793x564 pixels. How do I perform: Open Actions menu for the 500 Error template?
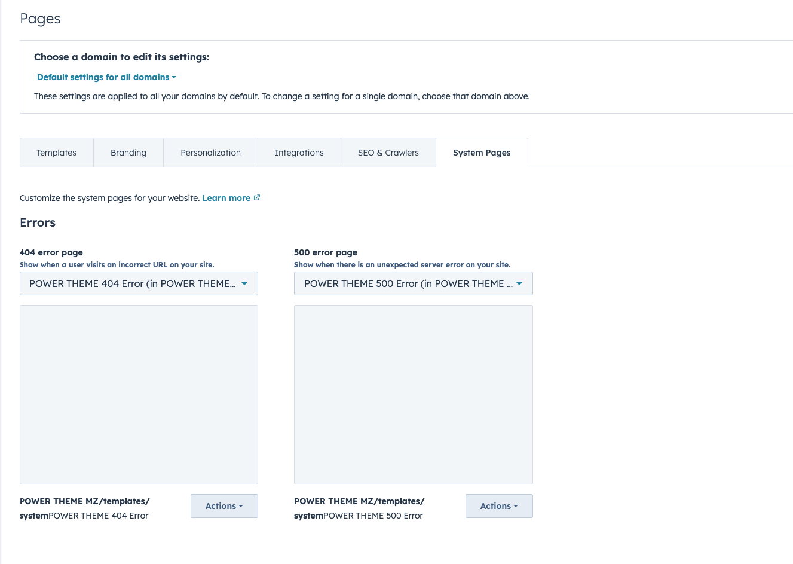(x=499, y=506)
